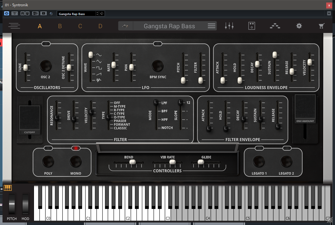Click the BEND controller slider
This screenshot has height=225, width=335.
[132, 162]
